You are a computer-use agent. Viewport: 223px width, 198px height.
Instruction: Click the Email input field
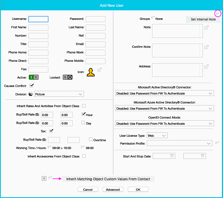pyautogui.click(x=95, y=44)
